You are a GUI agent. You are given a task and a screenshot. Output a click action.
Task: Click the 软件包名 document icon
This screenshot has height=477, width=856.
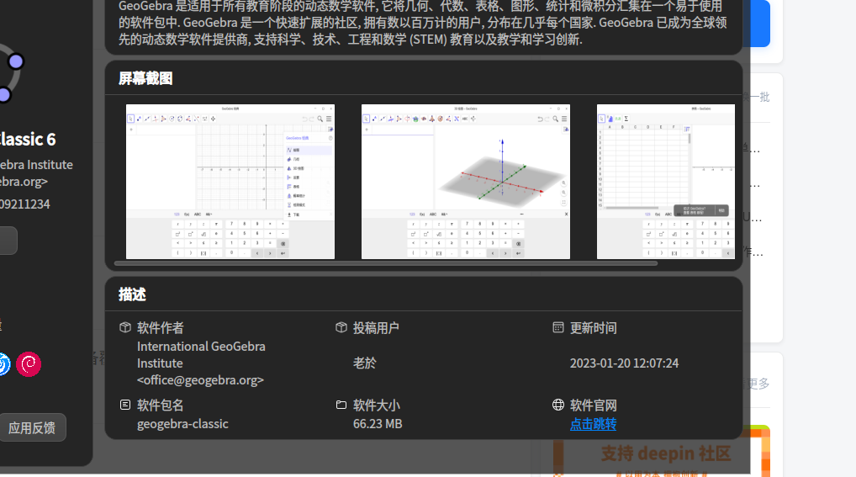coord(125,405)
